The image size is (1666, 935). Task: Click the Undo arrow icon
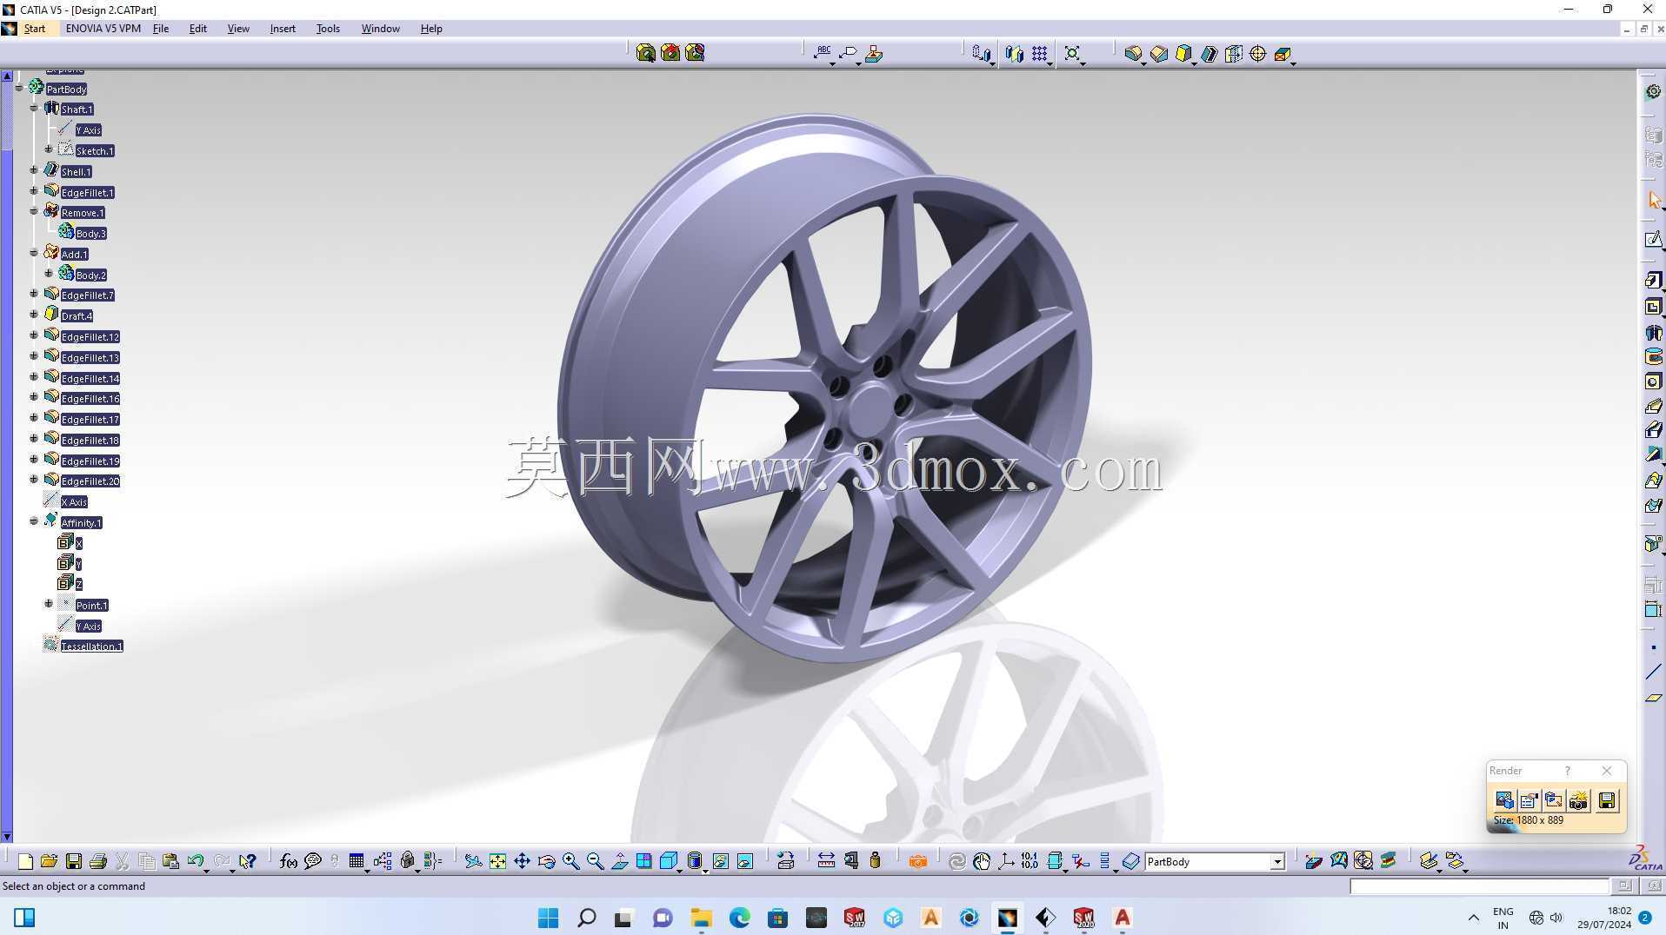[196, 861]
